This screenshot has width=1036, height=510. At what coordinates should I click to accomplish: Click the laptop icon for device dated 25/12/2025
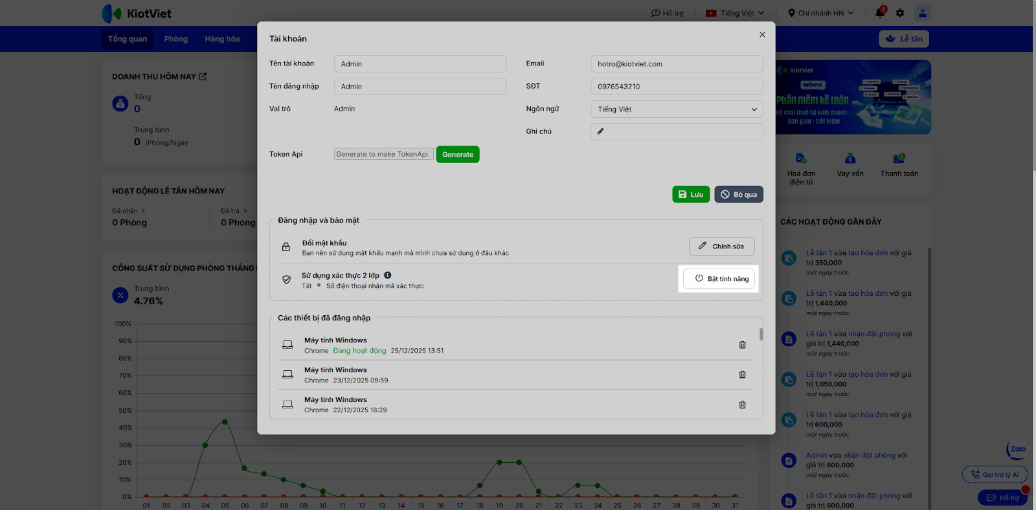tap(287, 345)
